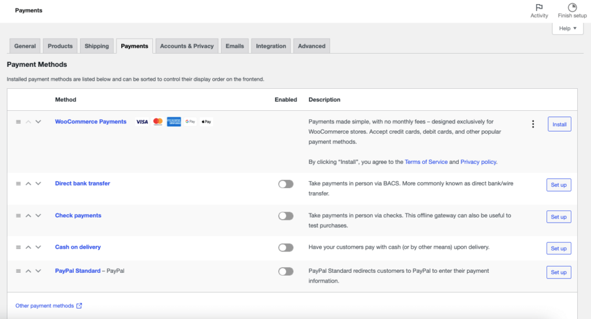Click the Method column header
This screenshot has height=319, width=591.
point(66,99)
